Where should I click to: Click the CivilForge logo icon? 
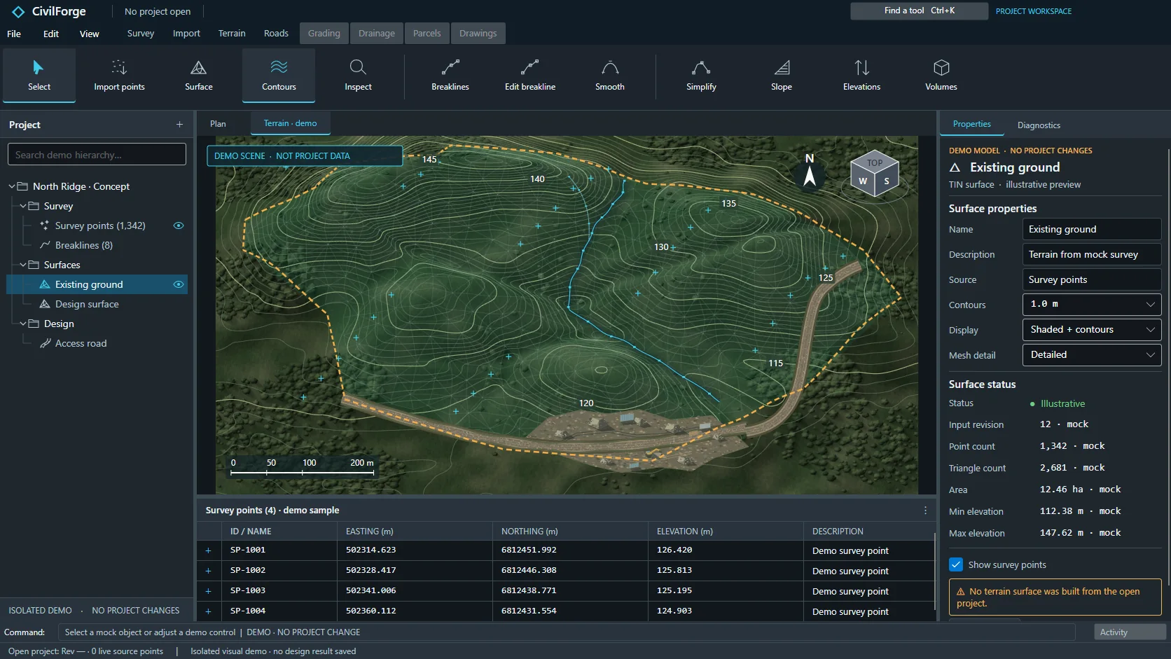pyautogui.click(x=18, y=12)
